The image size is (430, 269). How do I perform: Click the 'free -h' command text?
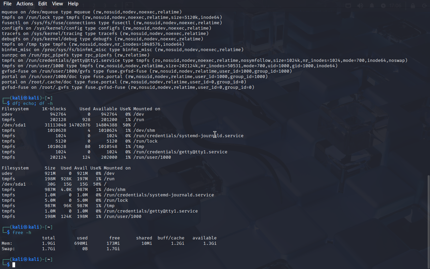pos(22,232)
